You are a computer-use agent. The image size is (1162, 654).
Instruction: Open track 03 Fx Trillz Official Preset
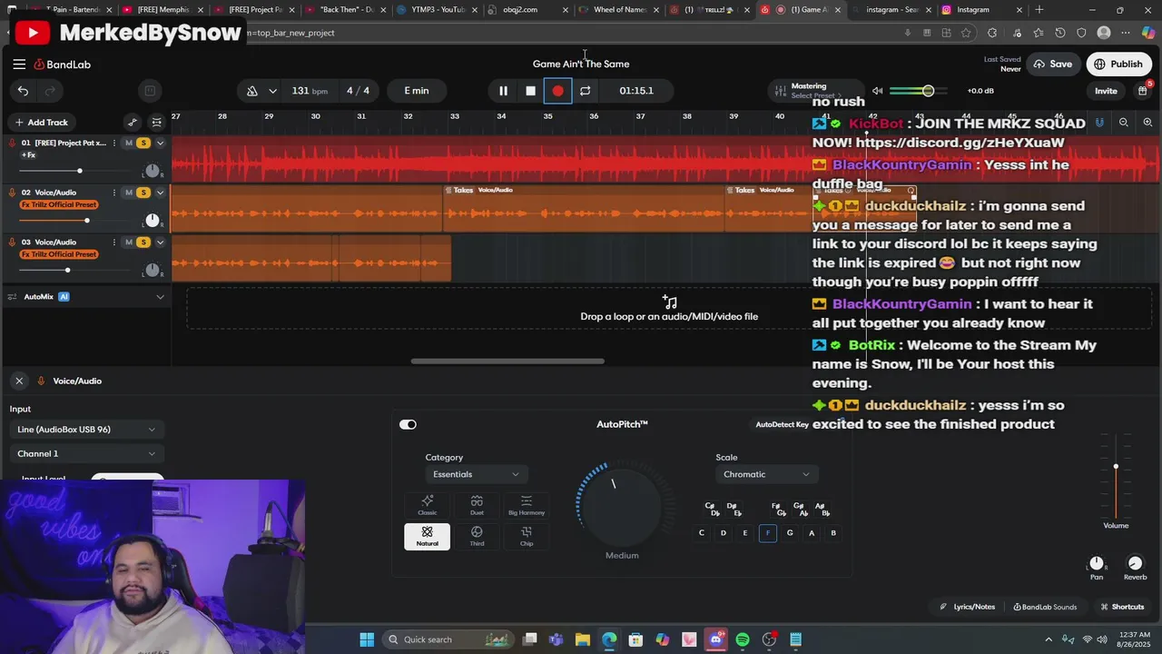59,254
